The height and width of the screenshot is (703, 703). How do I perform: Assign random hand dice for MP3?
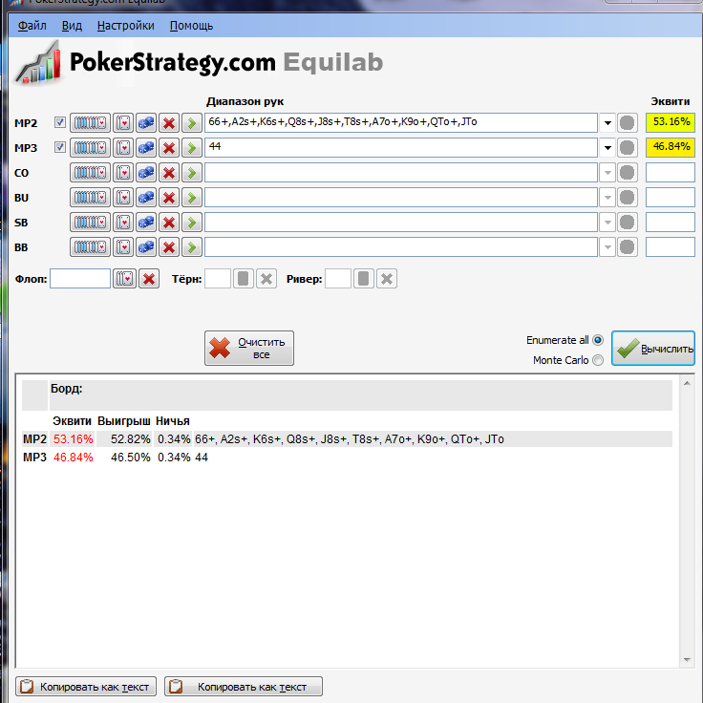pos(146,147)
